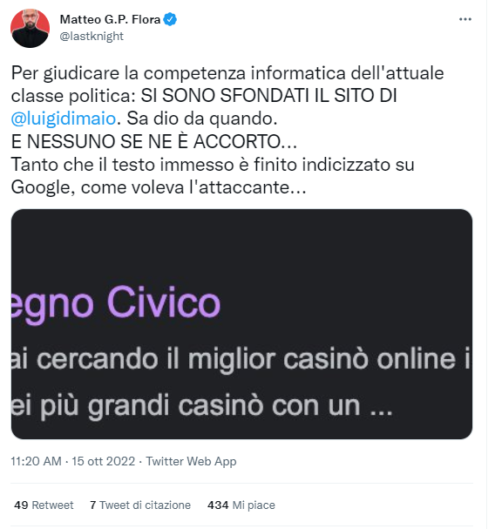This screenshot has width=495, height=529.
Task: Open the @lastknight handle link
Action: point(92,36)
